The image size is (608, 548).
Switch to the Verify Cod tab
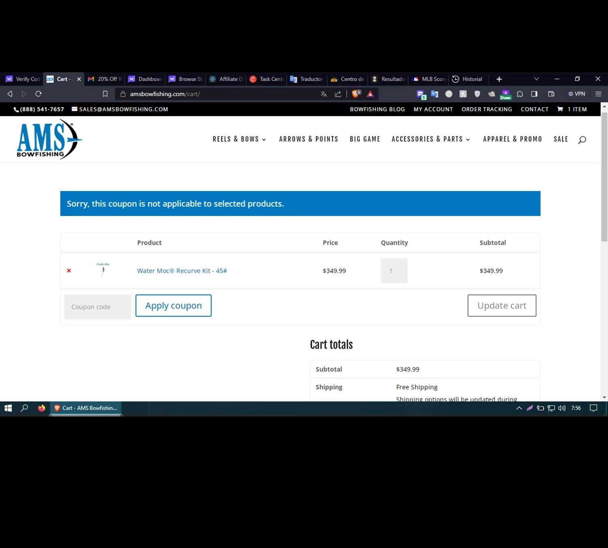tap(22, 79)
